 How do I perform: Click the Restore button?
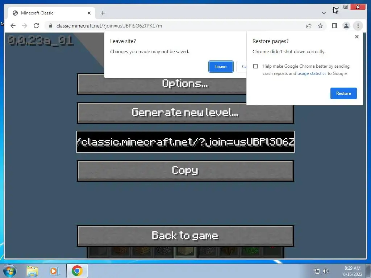(x=343, y=93)
